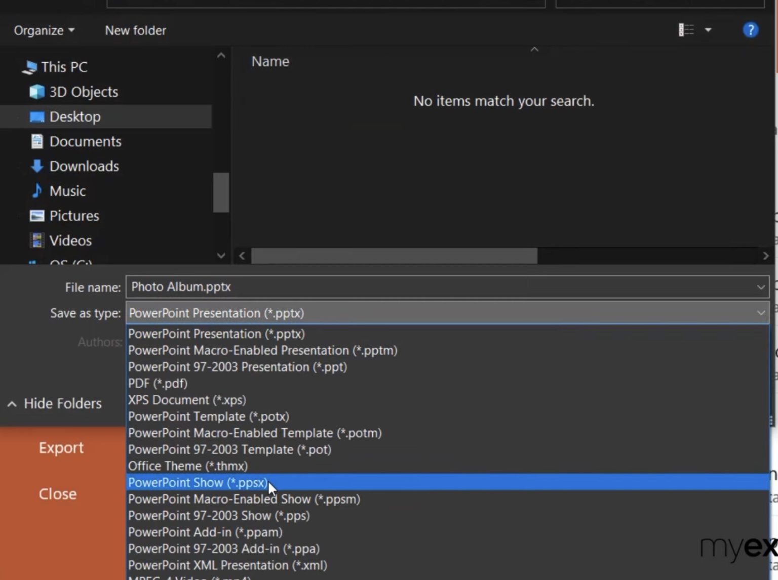Click the change view layout icon

[x=684, y=30]
